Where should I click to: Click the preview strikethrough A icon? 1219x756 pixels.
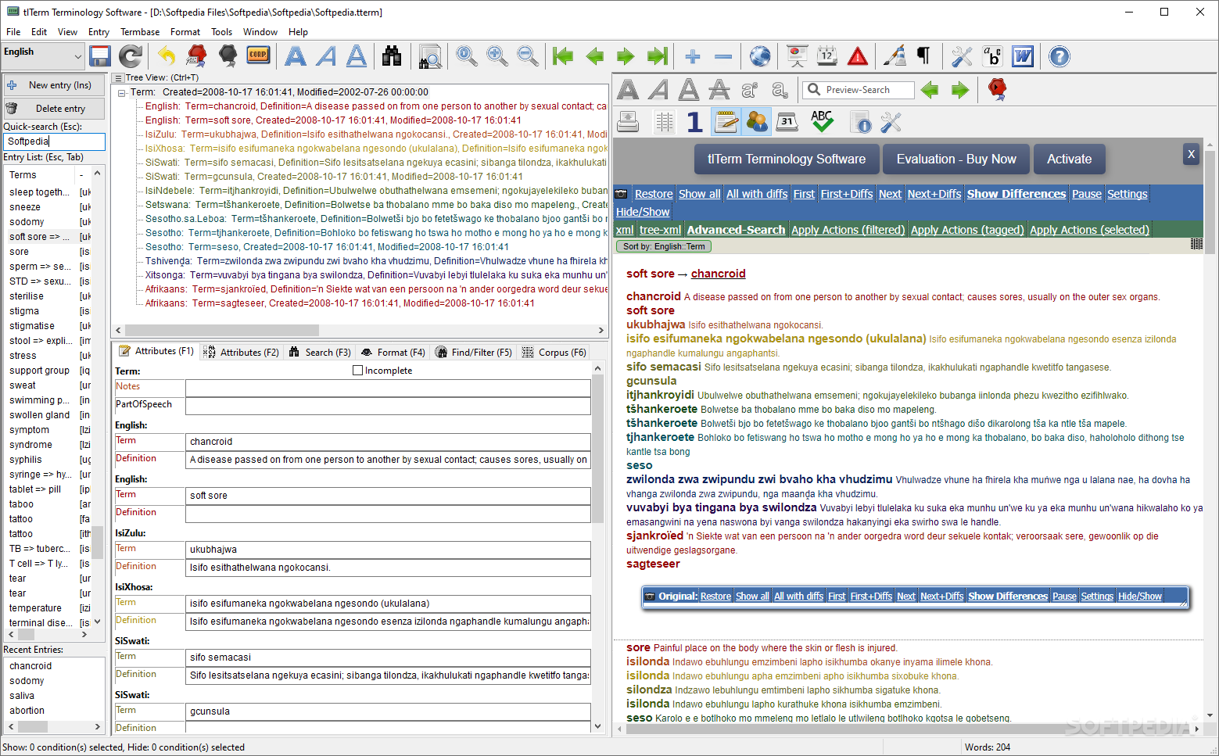[719, 90]
